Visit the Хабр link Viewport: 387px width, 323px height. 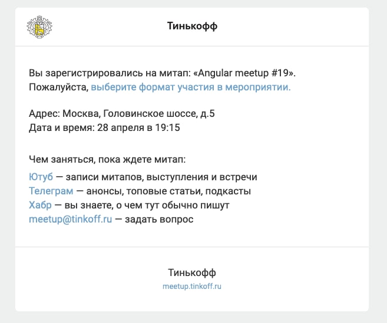[x=39, y=205]
